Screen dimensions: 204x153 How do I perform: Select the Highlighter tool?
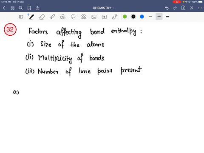(x=52, y=17)
